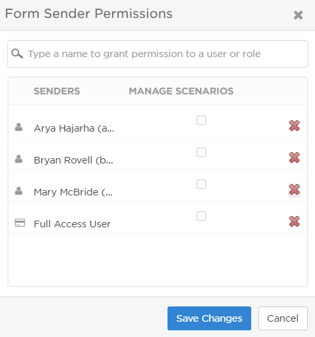The image size is (315, 337).
Task: Tick Manage Scenarios box for Mary McBride
Action: tap(201, 184)
